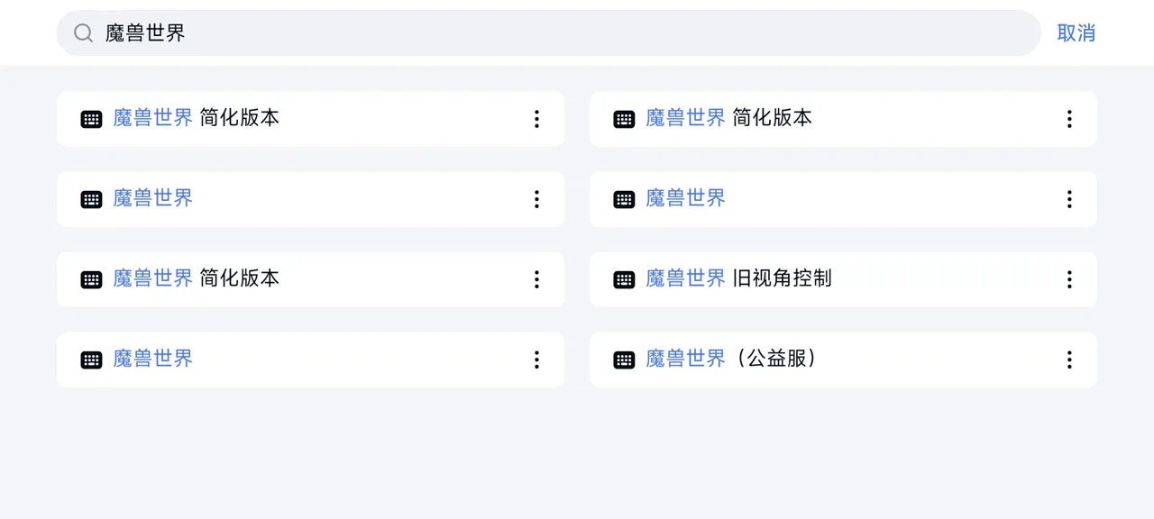Click the keymap icon on second-row right 魔兽世界
1154x519 pixels.
(624, 198)
